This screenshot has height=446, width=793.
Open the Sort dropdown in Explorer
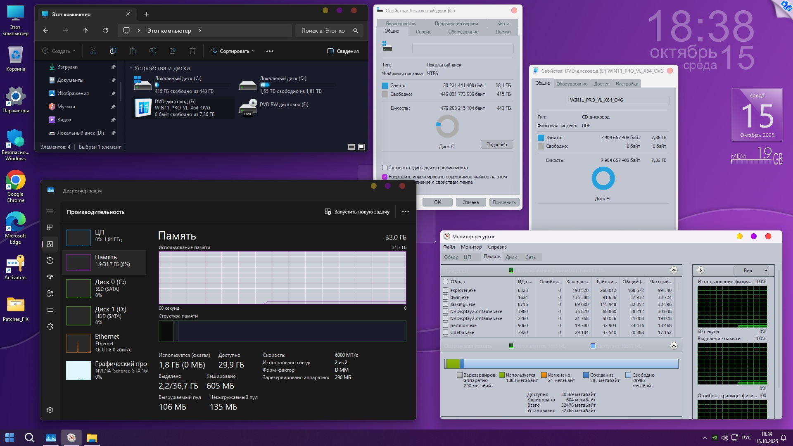click(x=233, y=51)
